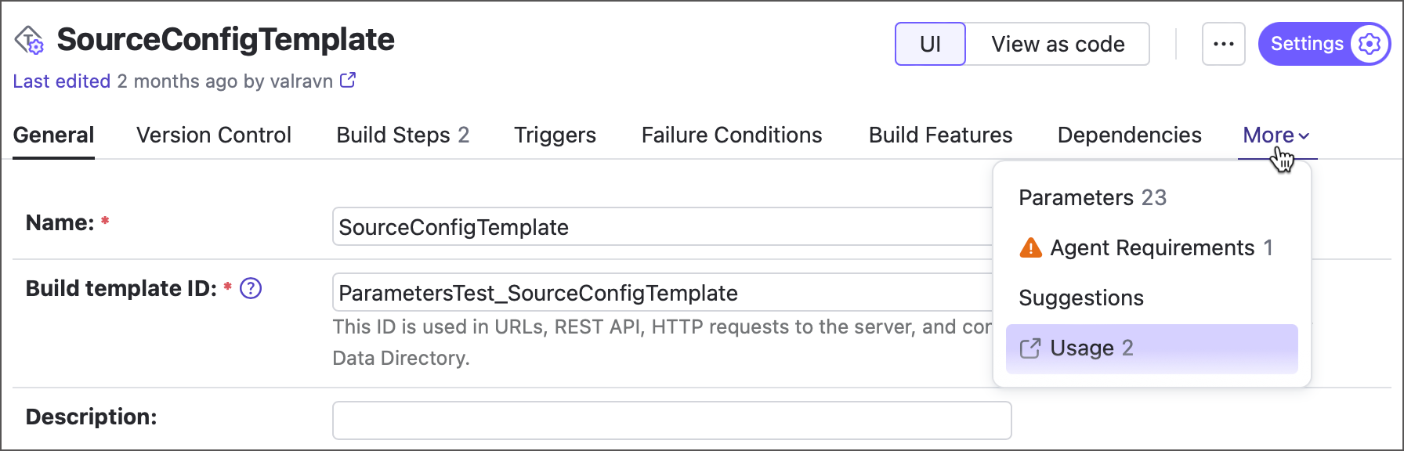Click the help icon next to Build template ID
The width and height of the screenshot is (1404, 451).
pyautogui.click(x=251, y=289)
